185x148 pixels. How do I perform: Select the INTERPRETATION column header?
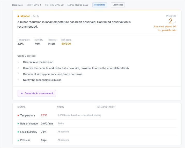pyautogui.click(x=106, y=107)
